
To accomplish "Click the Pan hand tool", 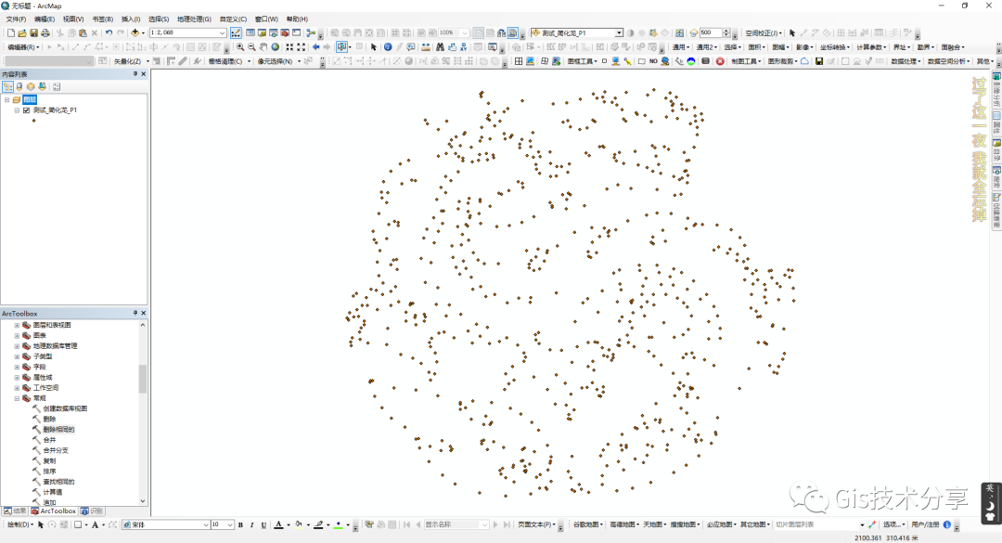I will [x=263, y=46].
